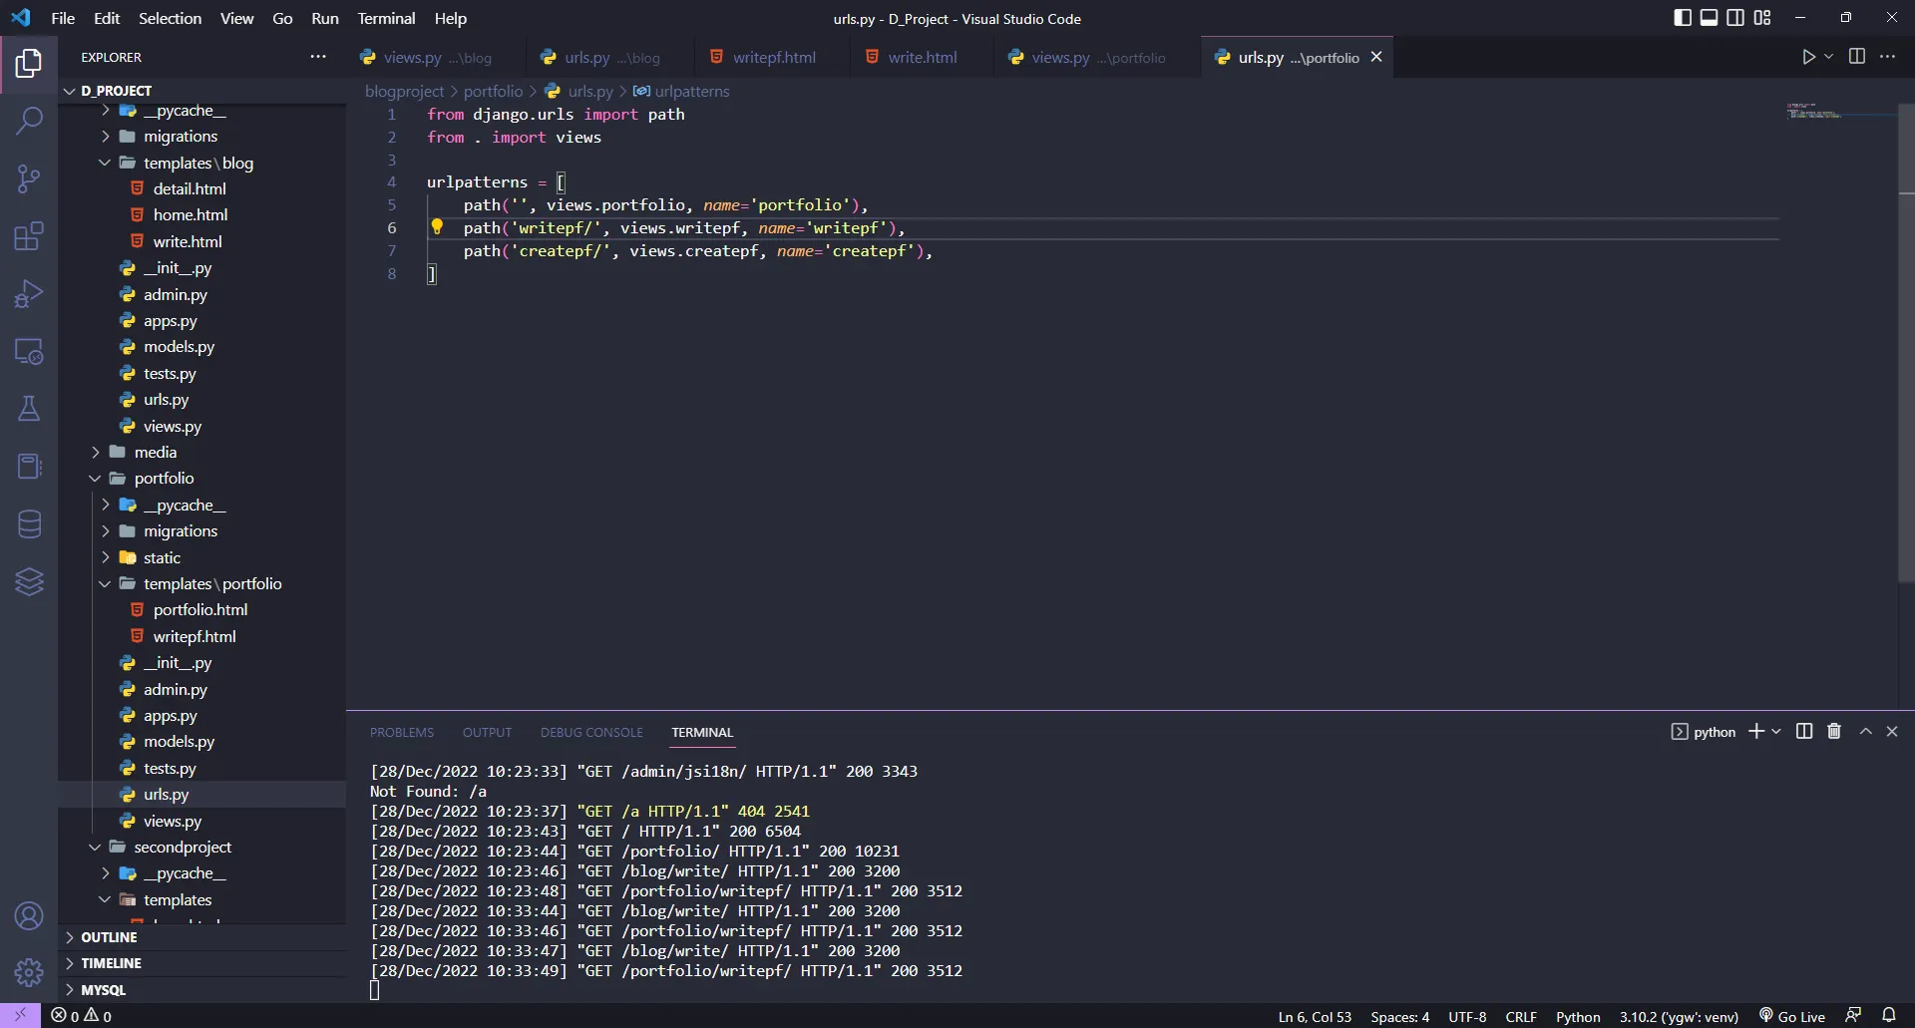This screenshot has width=1915, height=1028.
Task: Toggle the bottom panel layout button
Action: (1709, 18)
